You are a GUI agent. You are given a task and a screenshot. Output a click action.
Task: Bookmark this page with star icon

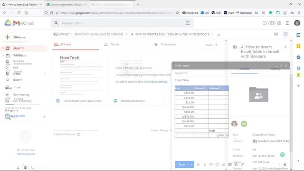click(x=177, y=13)
